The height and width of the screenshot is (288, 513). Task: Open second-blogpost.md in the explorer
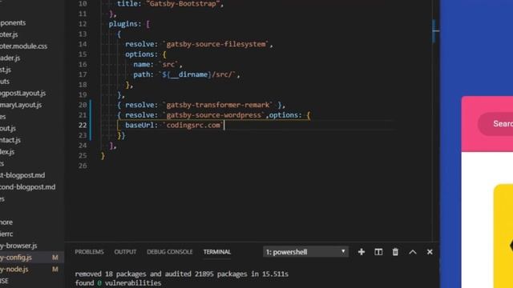(28, 187)
